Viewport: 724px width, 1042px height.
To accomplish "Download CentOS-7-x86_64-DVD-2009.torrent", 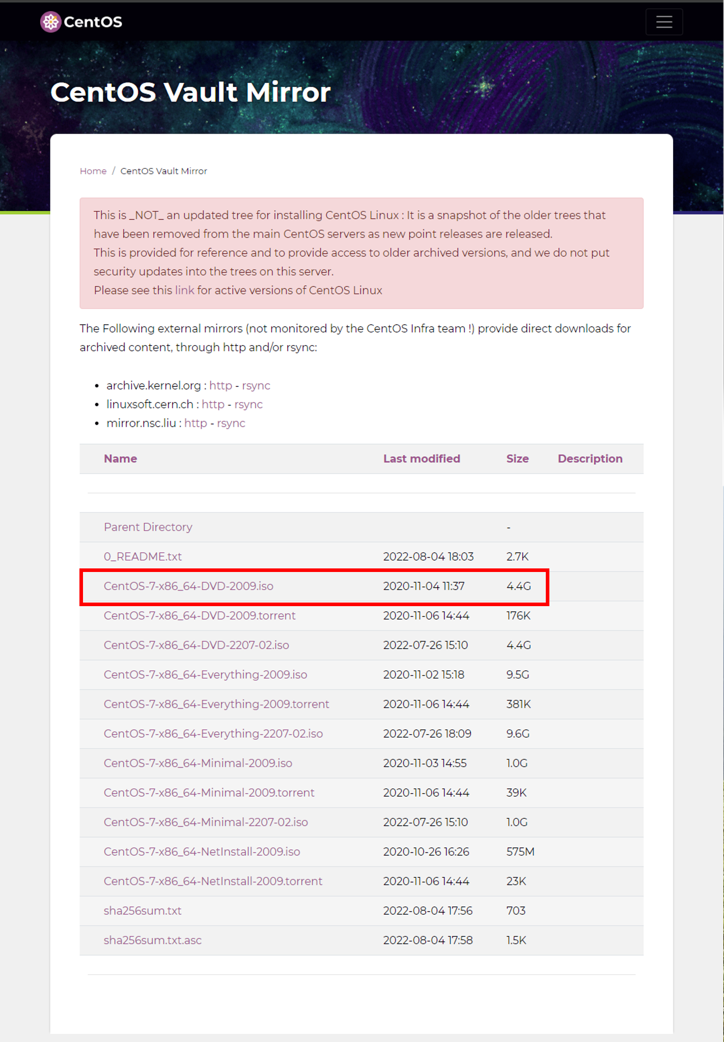I will click(200, 616).
